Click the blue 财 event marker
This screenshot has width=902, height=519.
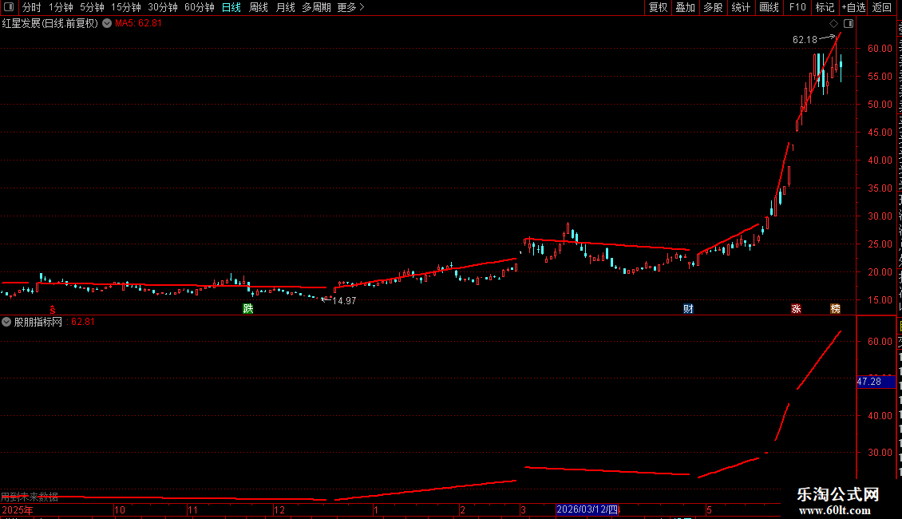[x=688, y=309]
